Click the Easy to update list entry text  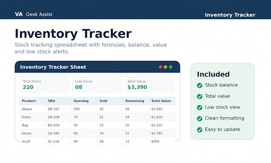(x=222, y=129)
